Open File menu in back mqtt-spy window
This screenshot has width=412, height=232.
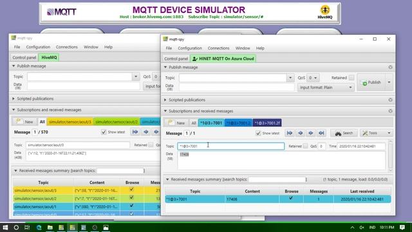click(17, 47)
